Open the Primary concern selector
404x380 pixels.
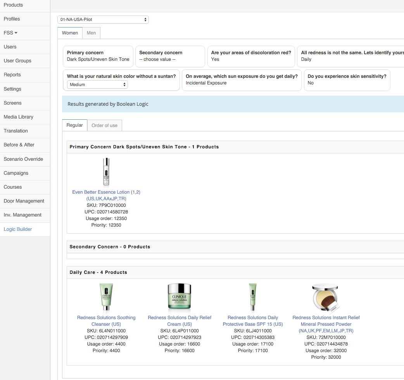pos(98,56)
